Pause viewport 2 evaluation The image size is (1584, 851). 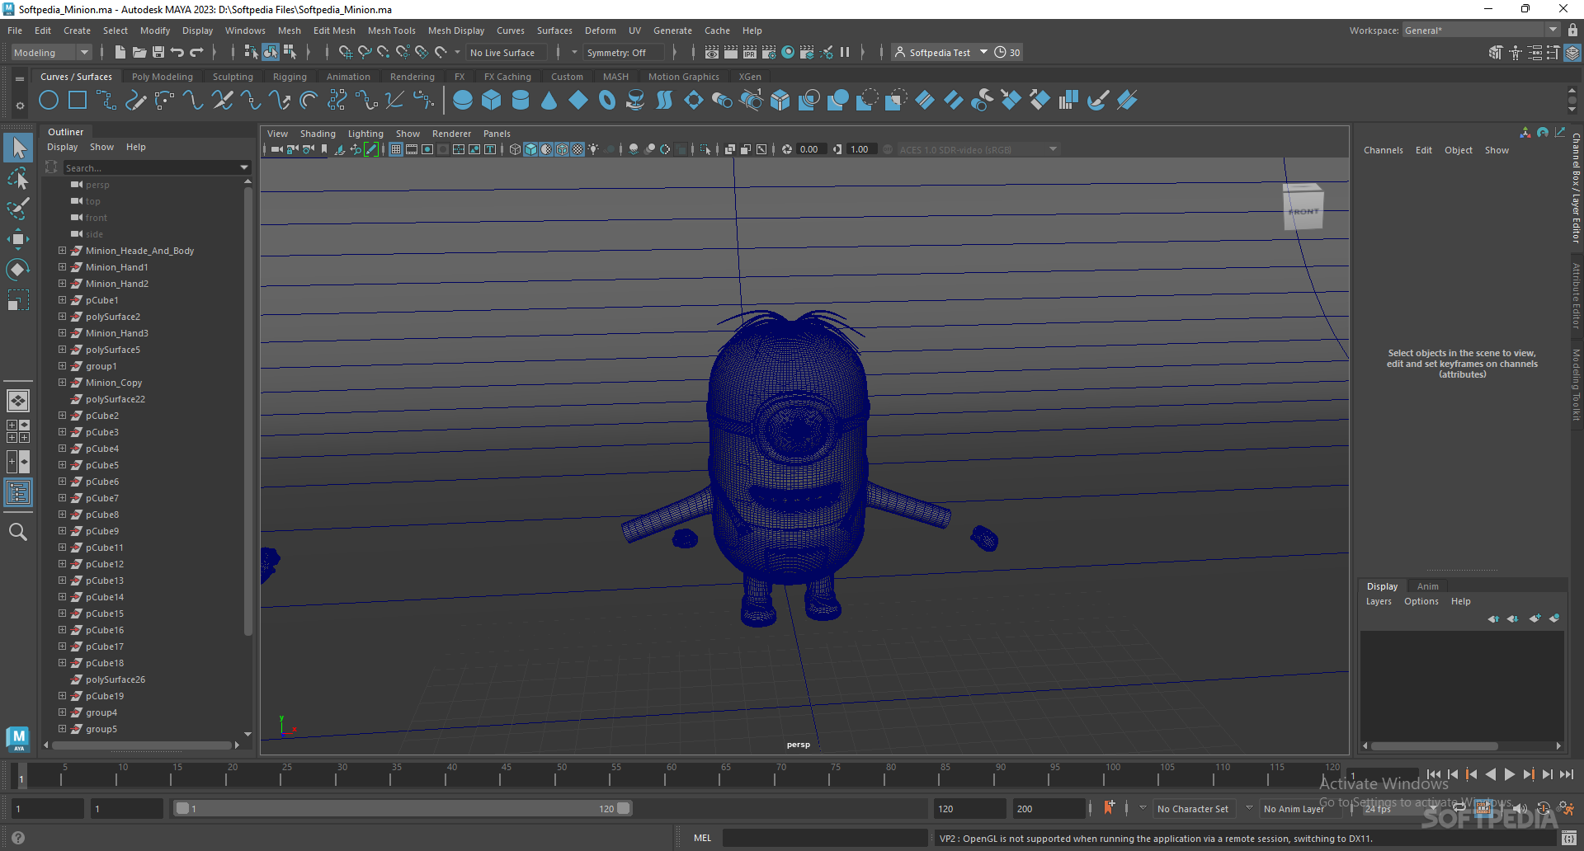[x=845, y=52]
